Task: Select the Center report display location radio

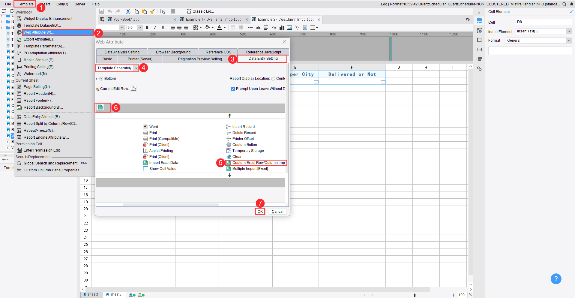Action: point(273,79)
